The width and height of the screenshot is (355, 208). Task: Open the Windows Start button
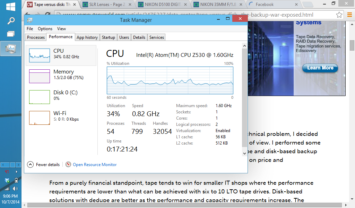coord(11,7)
